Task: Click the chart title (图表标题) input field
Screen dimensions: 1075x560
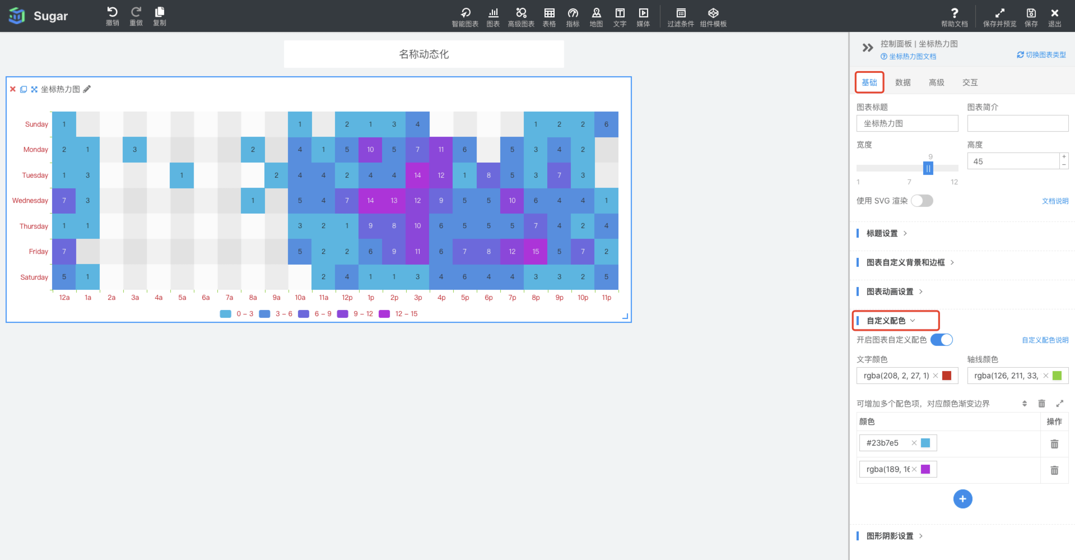Action: pyautogui.click(x=907, y=123)
